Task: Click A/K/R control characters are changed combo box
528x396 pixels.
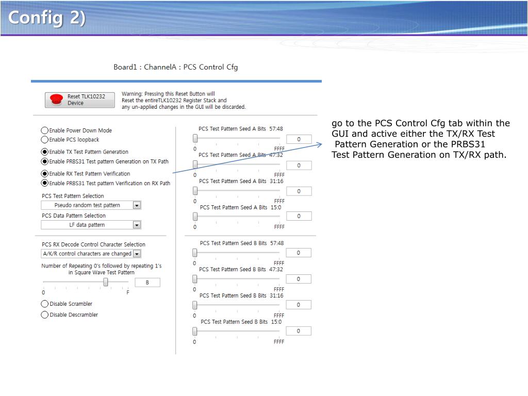Action: tap(91, 254)
